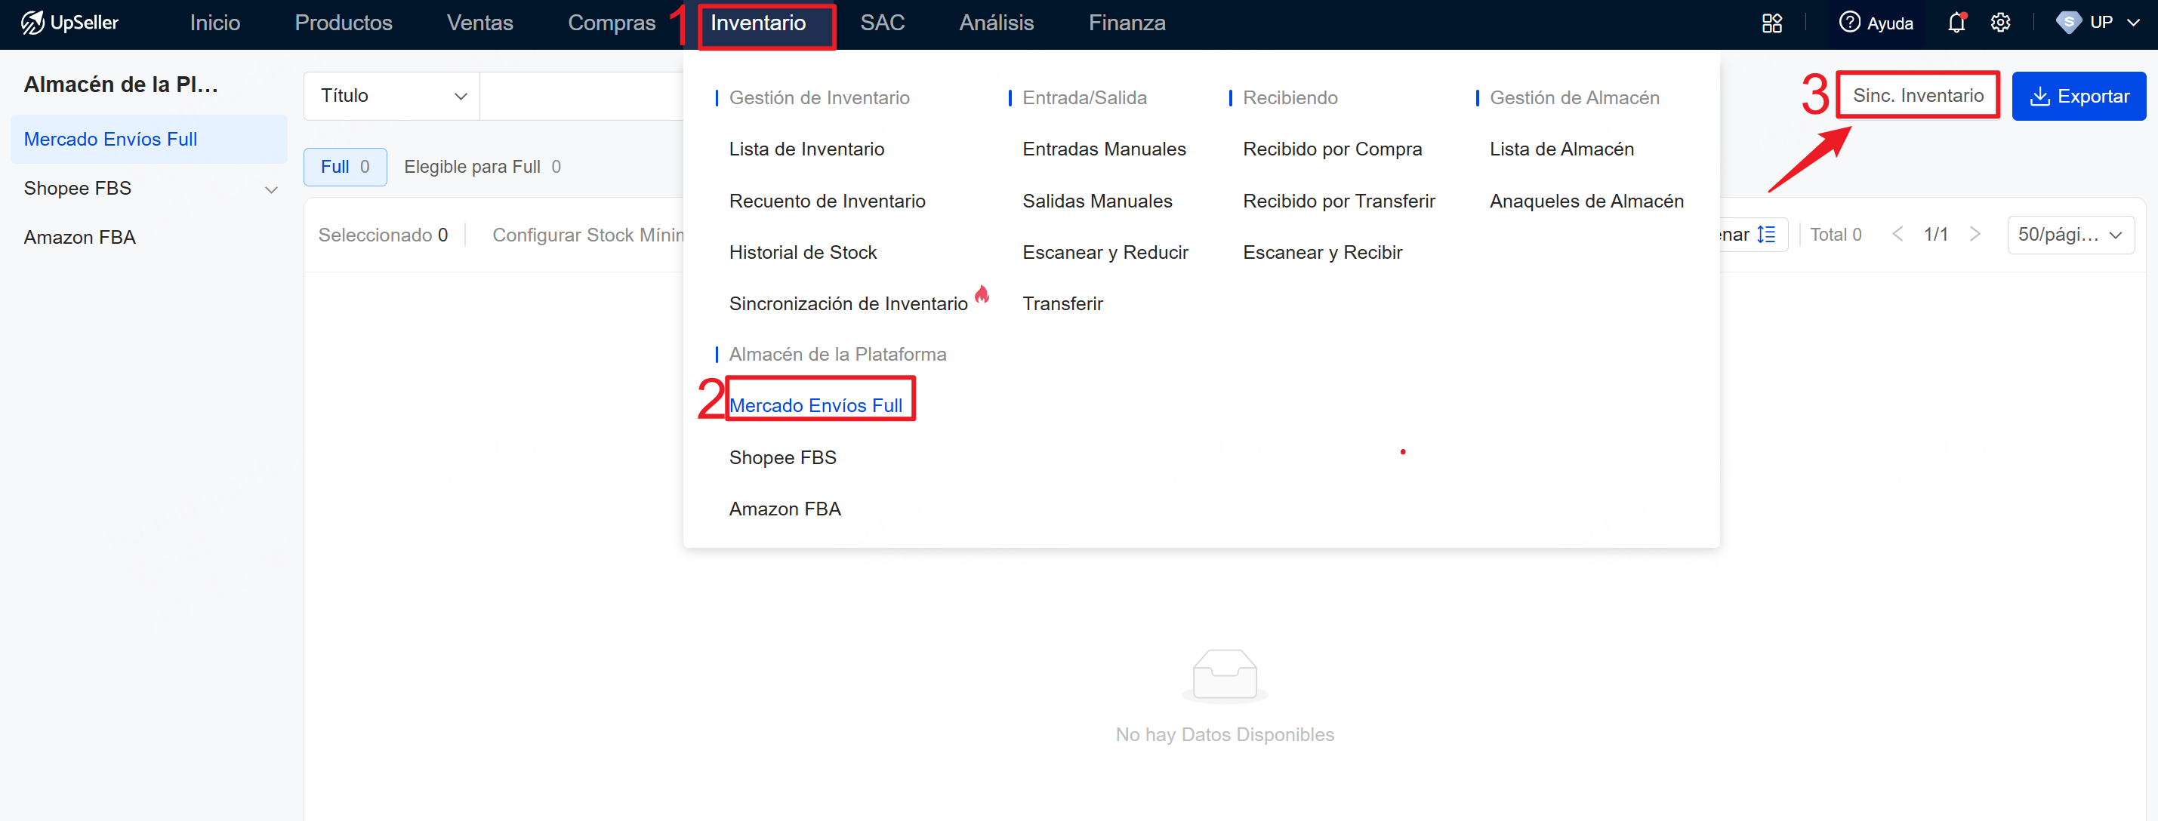
Task: Select the Elegible para Full tab
Action: (482, 167)
